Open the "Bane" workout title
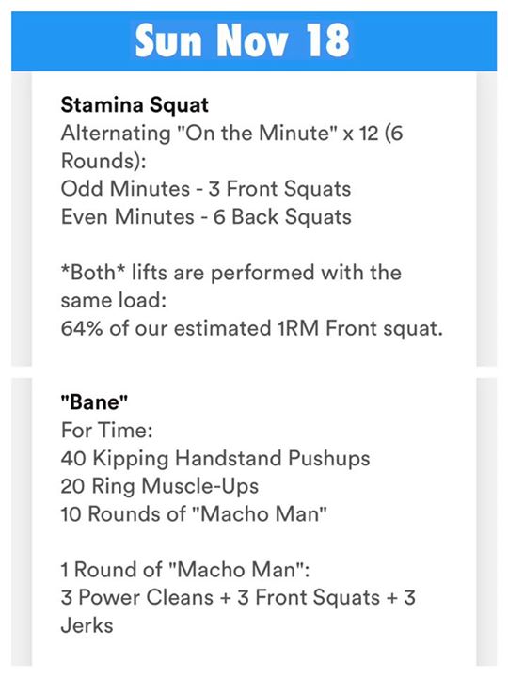 [94, 402]
